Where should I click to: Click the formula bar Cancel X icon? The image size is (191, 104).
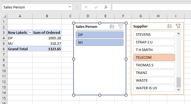click(86, 7)
